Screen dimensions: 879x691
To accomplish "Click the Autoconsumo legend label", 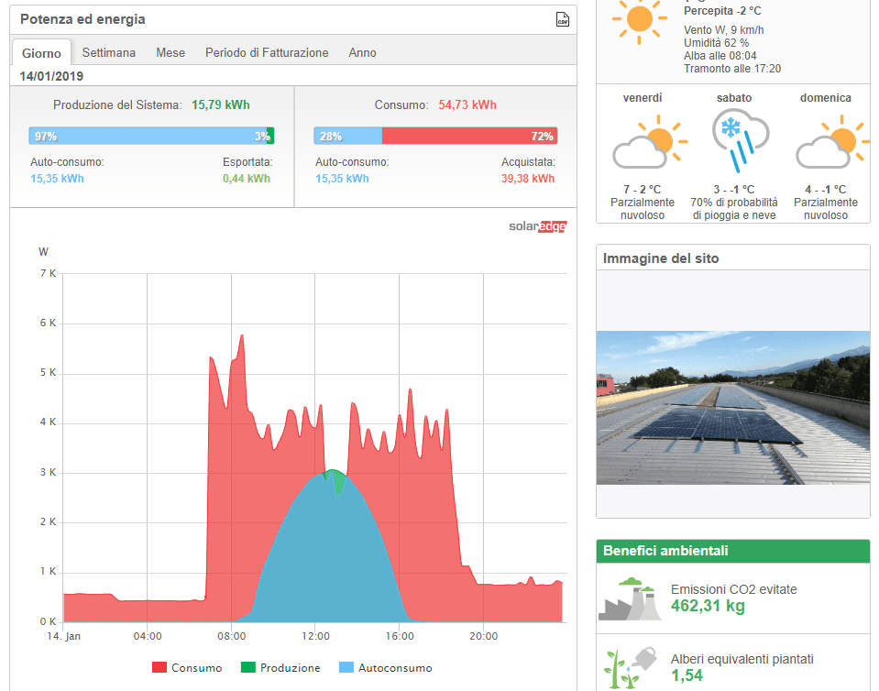I will pos(395,668).
